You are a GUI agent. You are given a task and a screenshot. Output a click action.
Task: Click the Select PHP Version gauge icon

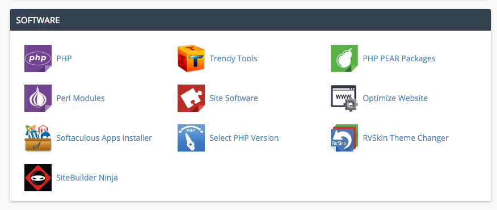click(x=191, y=138)
